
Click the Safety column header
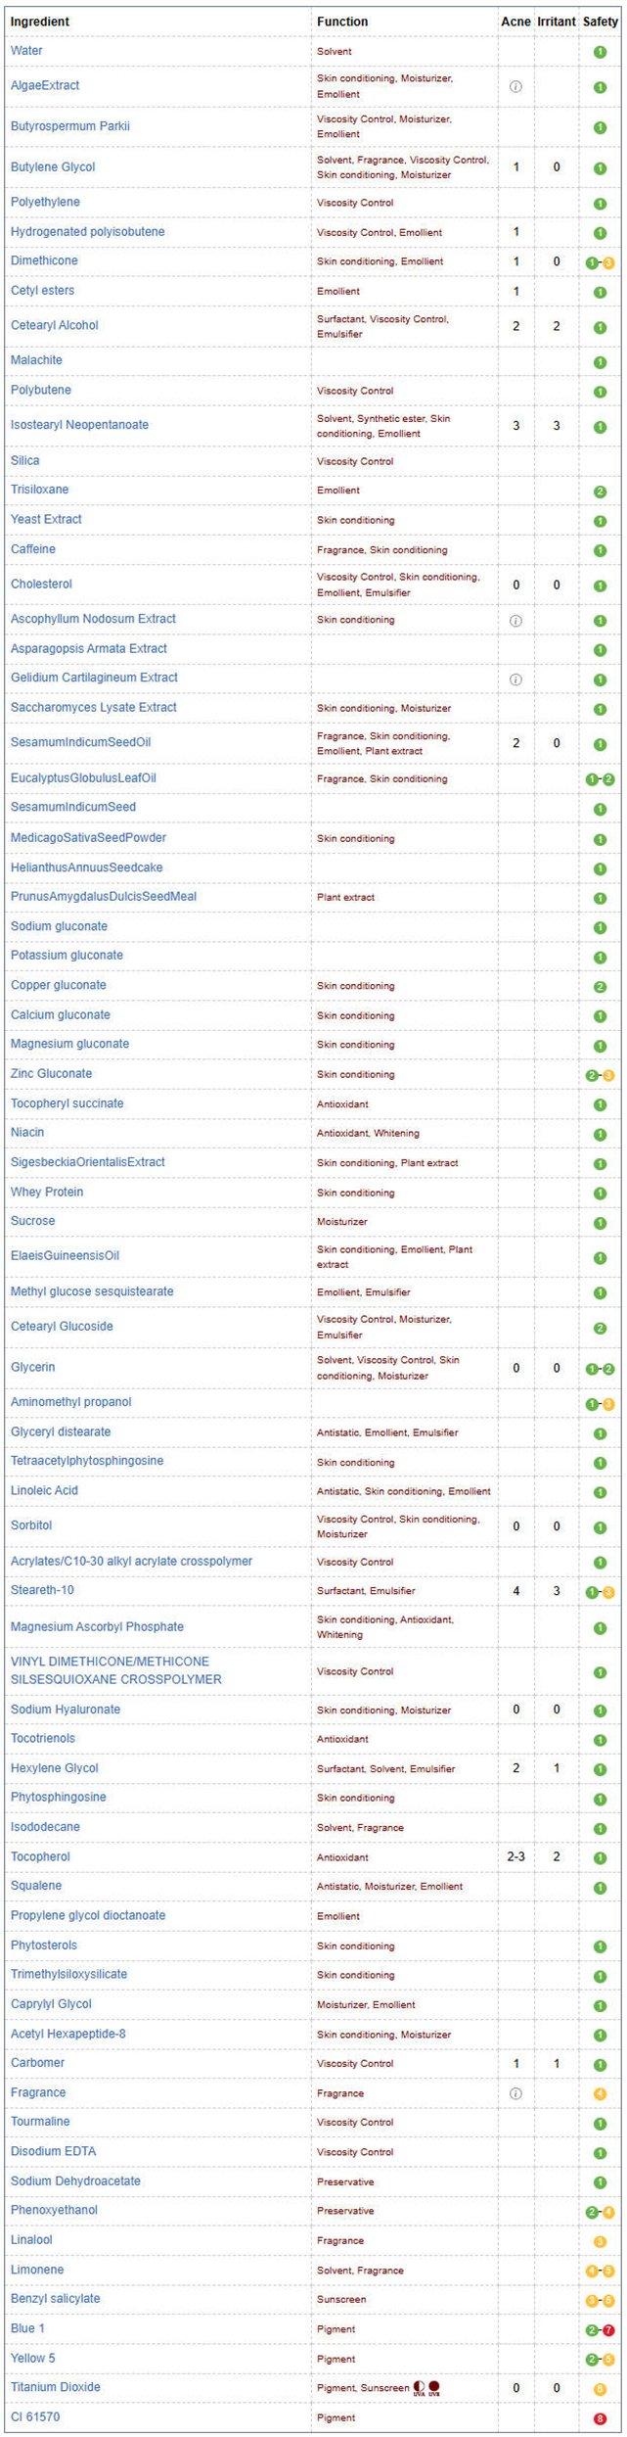(x=600, y=22)
